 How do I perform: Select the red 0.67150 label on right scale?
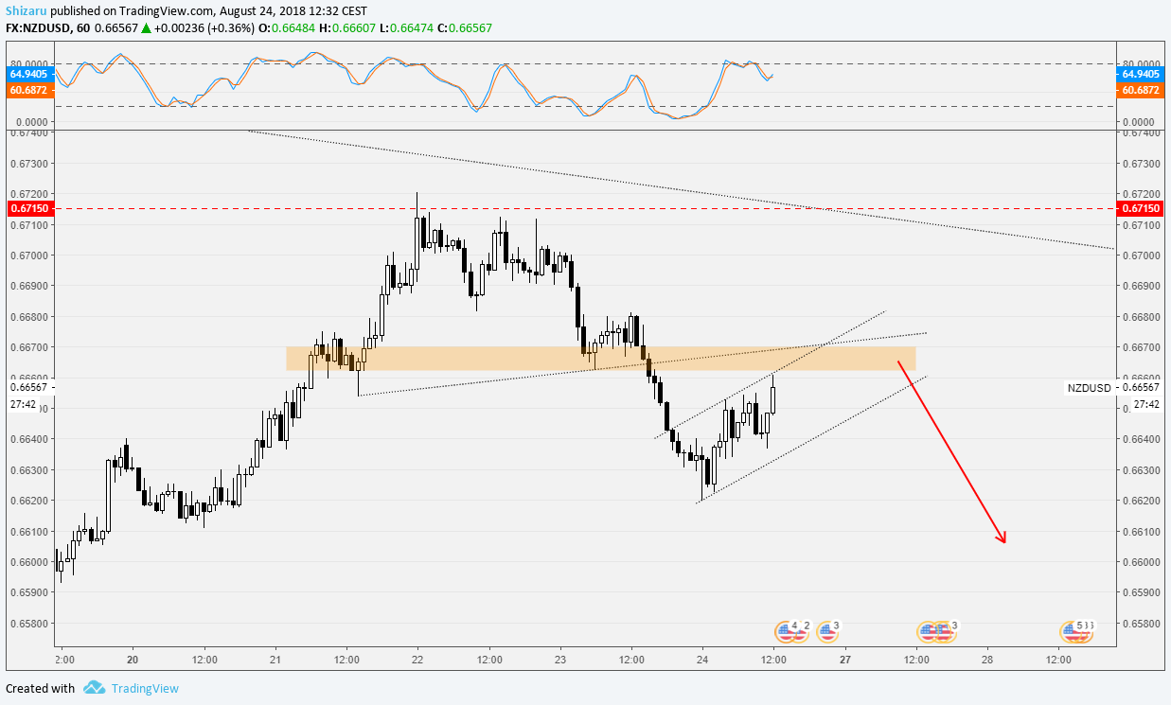pyautogui.click(x=1139, y=208)
